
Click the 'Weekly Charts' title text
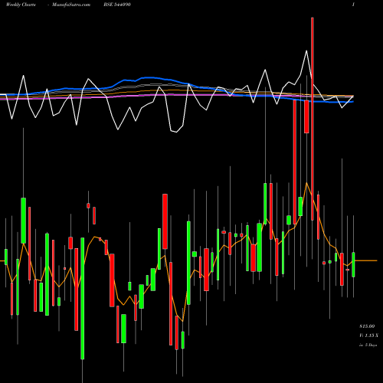point(21,5)
